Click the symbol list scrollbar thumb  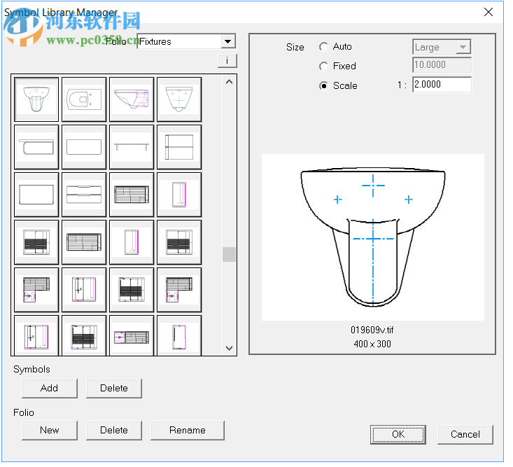point(229,254)
